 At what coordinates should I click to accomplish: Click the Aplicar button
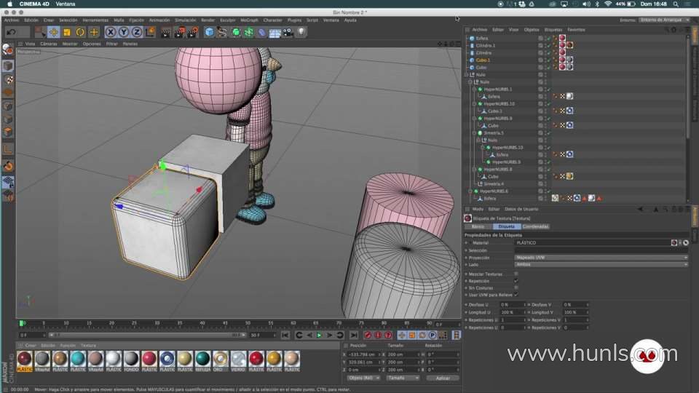443,378
